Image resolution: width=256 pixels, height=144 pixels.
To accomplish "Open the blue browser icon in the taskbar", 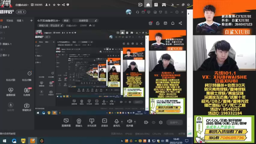I will 14,141.
